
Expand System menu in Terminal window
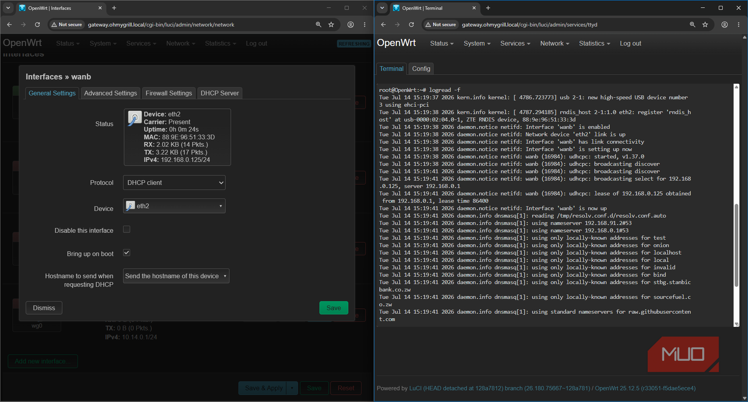pyautogui.click(x=477, y=43)
